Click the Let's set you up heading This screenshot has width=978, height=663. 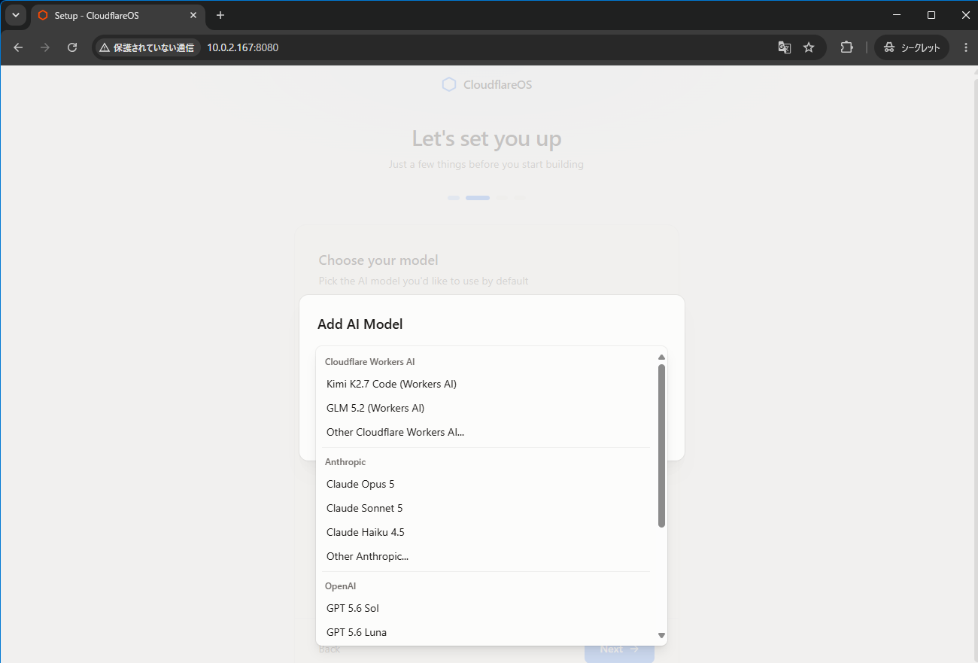pos(487,139)
